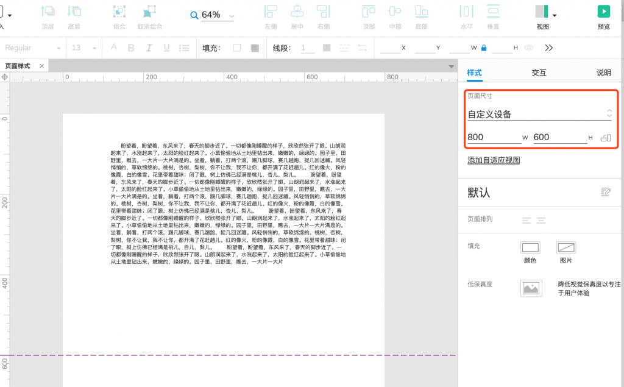Click the edit default style icon beside 默认
This screenshot has width=624, height=387.
pyautogui.click(x=605, y=192)
